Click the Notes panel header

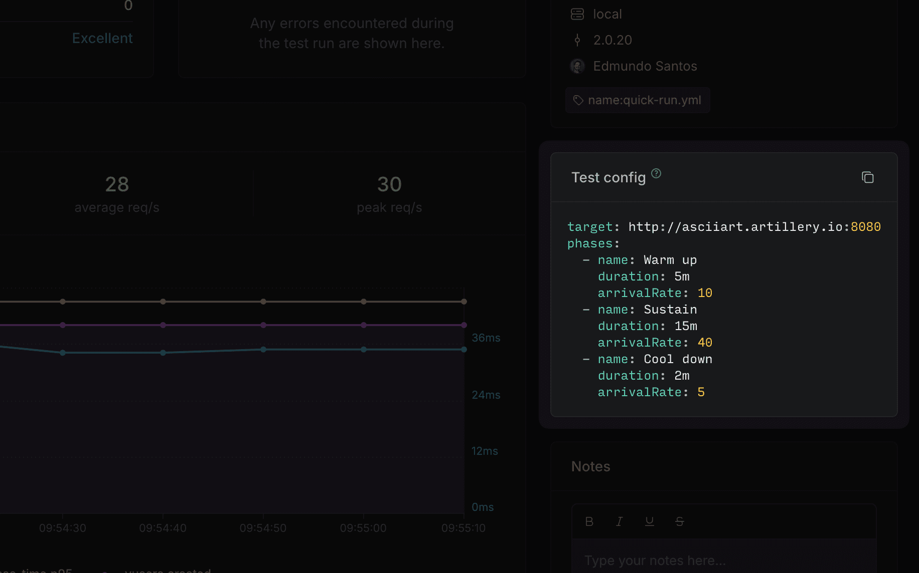coord(590,466)
